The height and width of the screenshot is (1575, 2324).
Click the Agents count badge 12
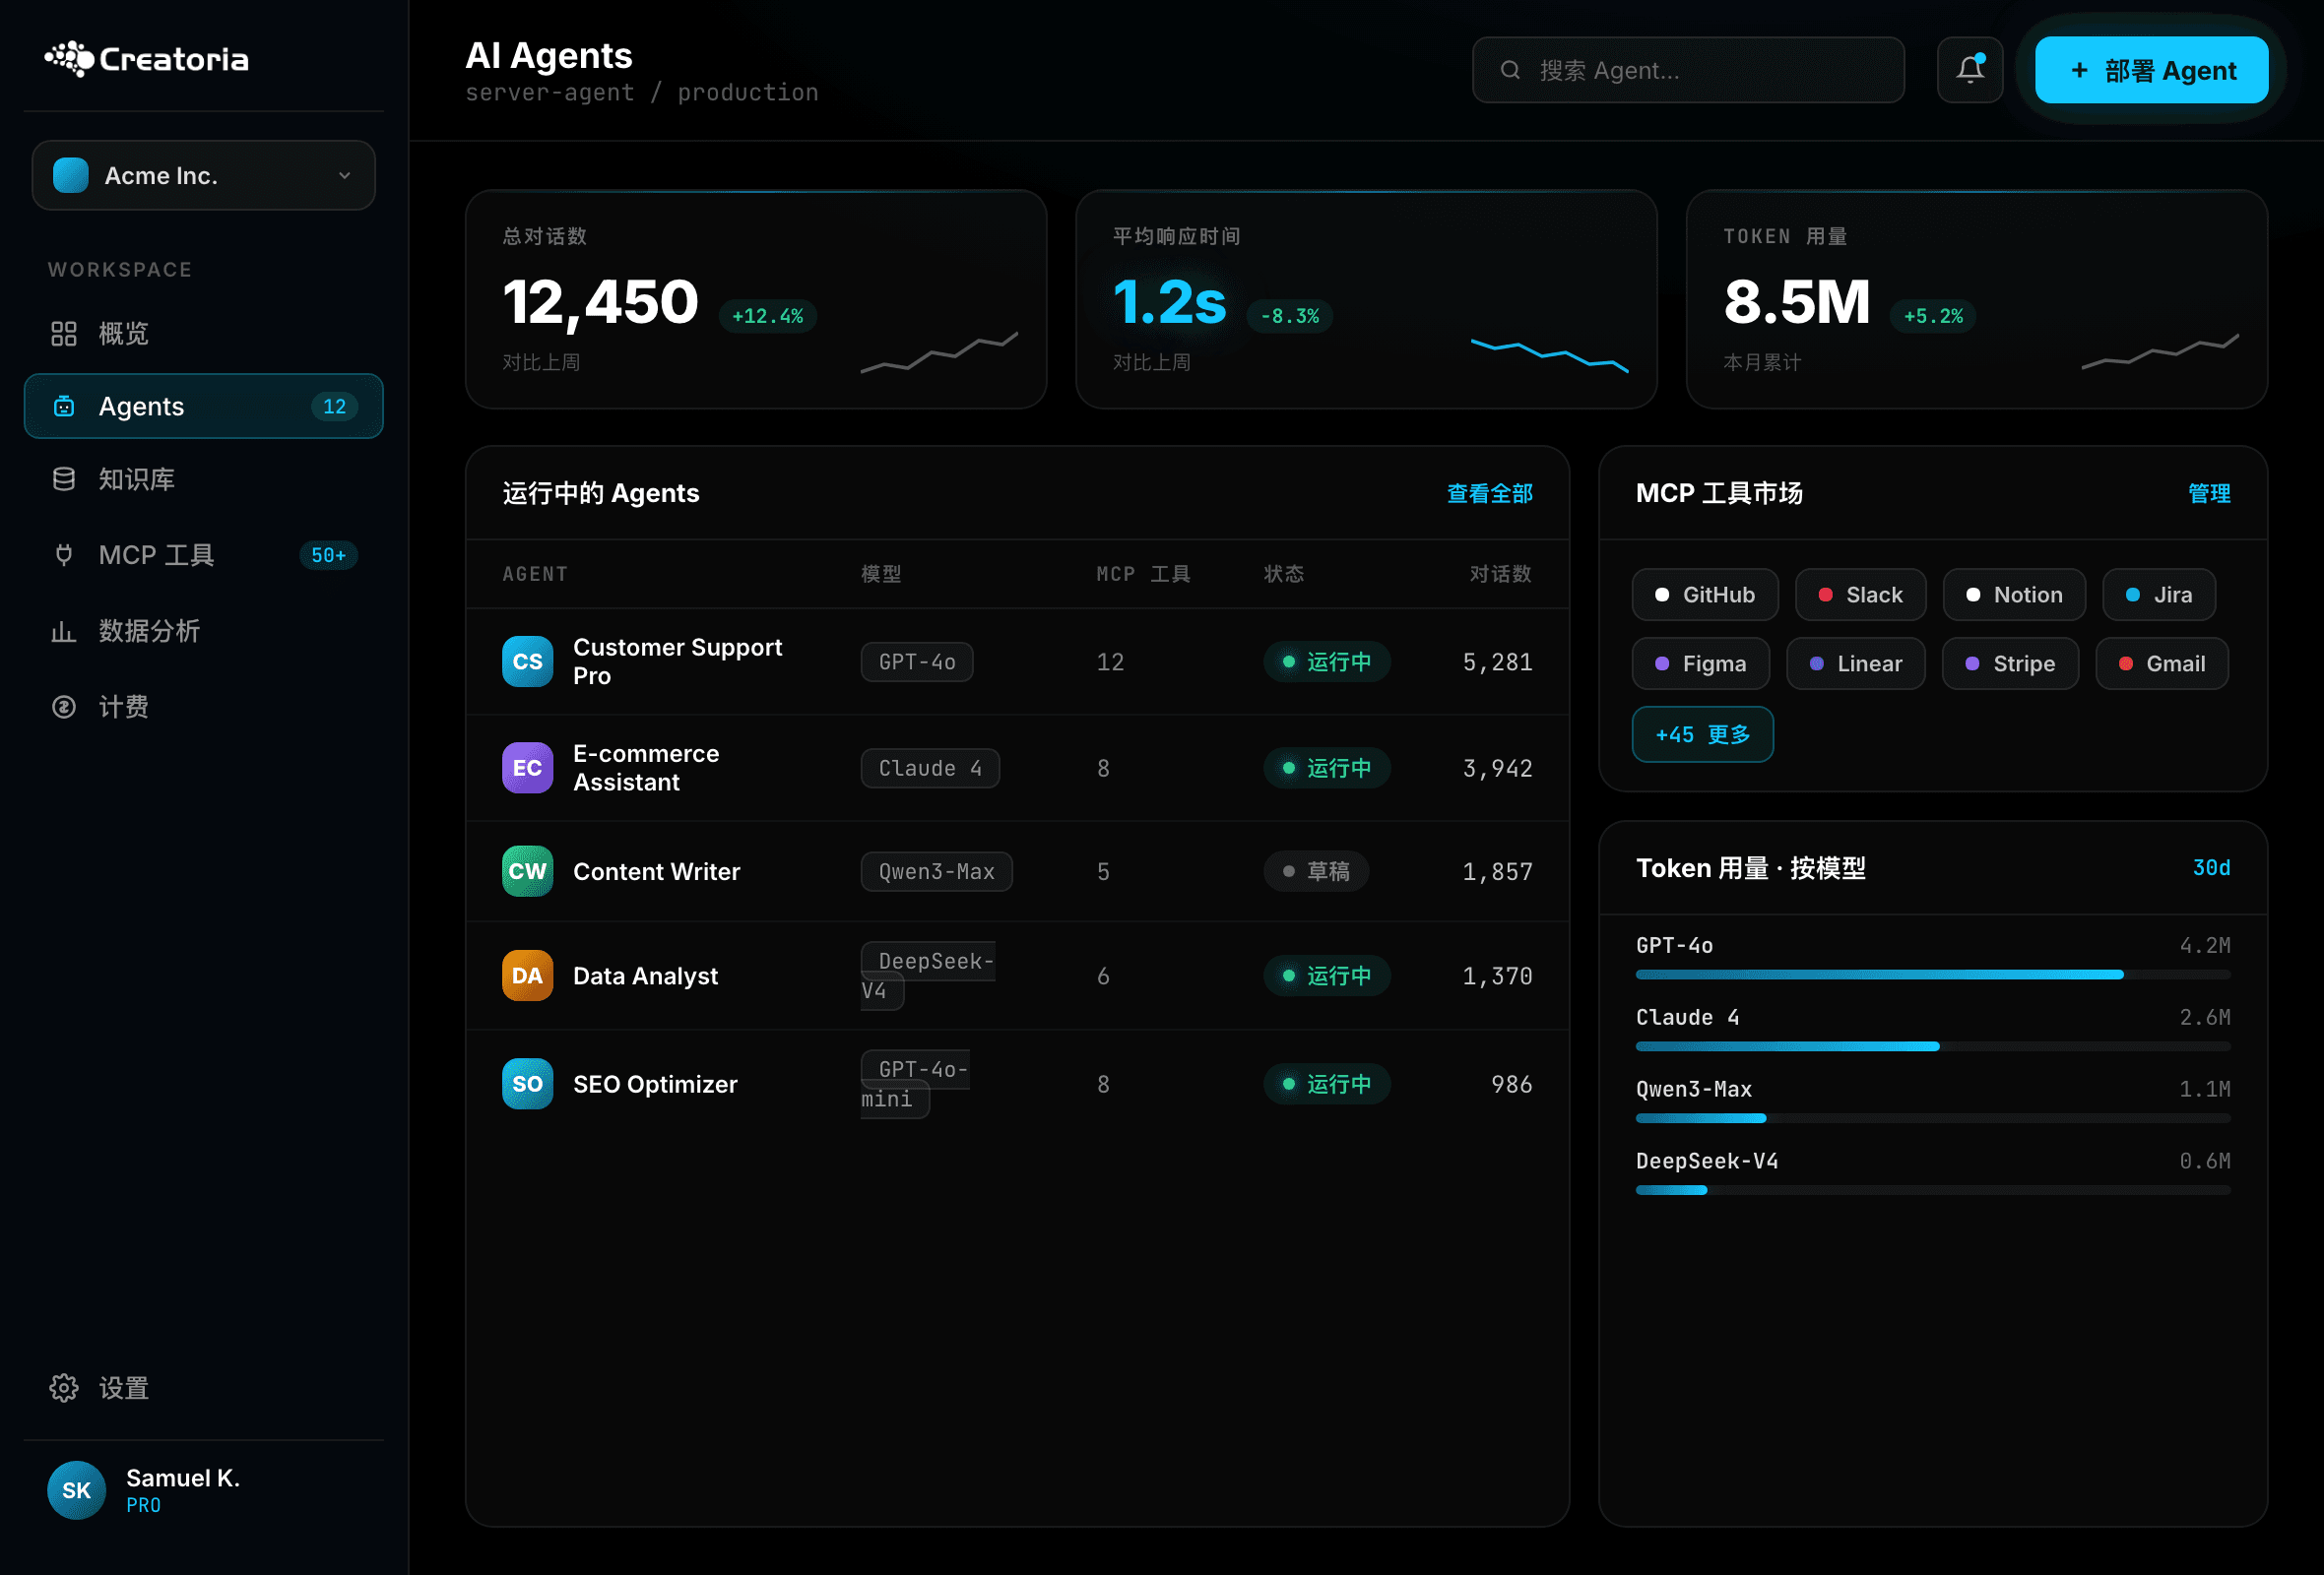334,407
